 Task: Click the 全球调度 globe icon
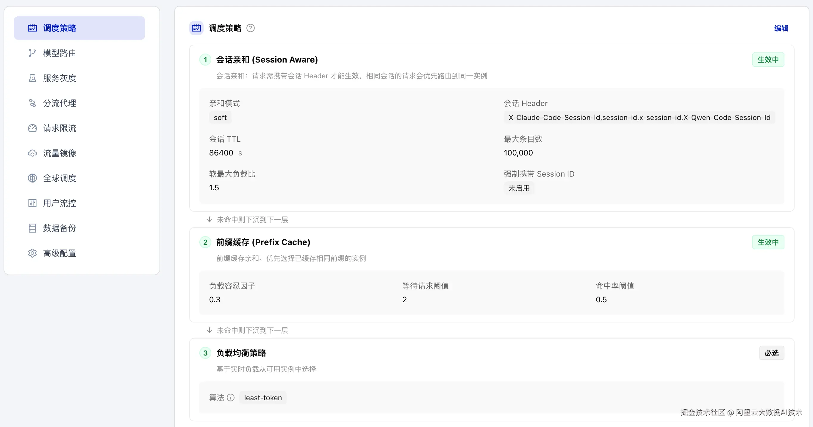tap(32, 178)
